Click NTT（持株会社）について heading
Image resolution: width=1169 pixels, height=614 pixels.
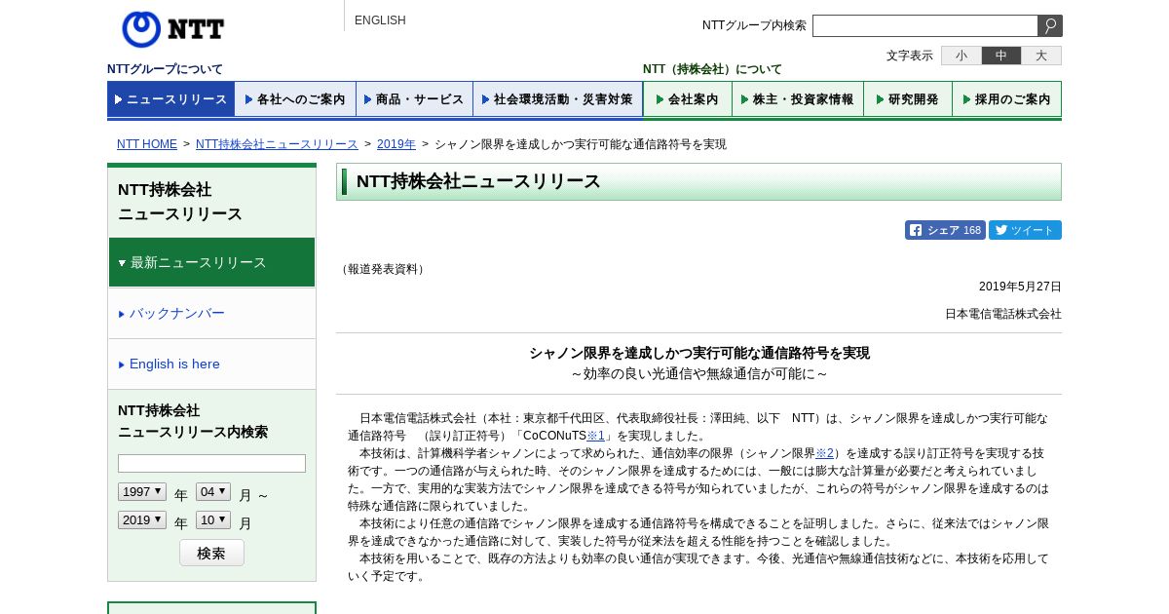(712, 69)
